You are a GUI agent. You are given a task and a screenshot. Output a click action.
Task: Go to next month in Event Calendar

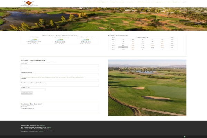(172, 38)
